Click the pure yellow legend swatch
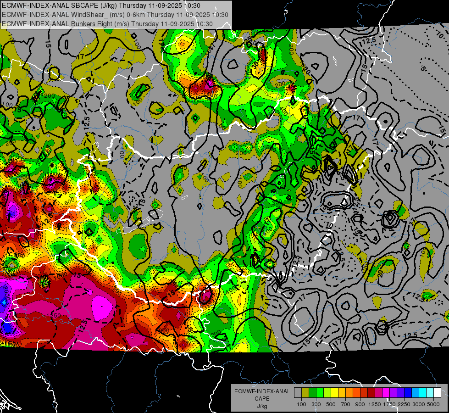The image size is (449, 413). pos(335,393)
